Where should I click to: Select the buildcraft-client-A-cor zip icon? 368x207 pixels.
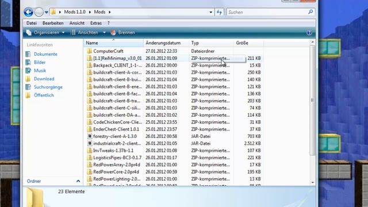pos(89,72)
